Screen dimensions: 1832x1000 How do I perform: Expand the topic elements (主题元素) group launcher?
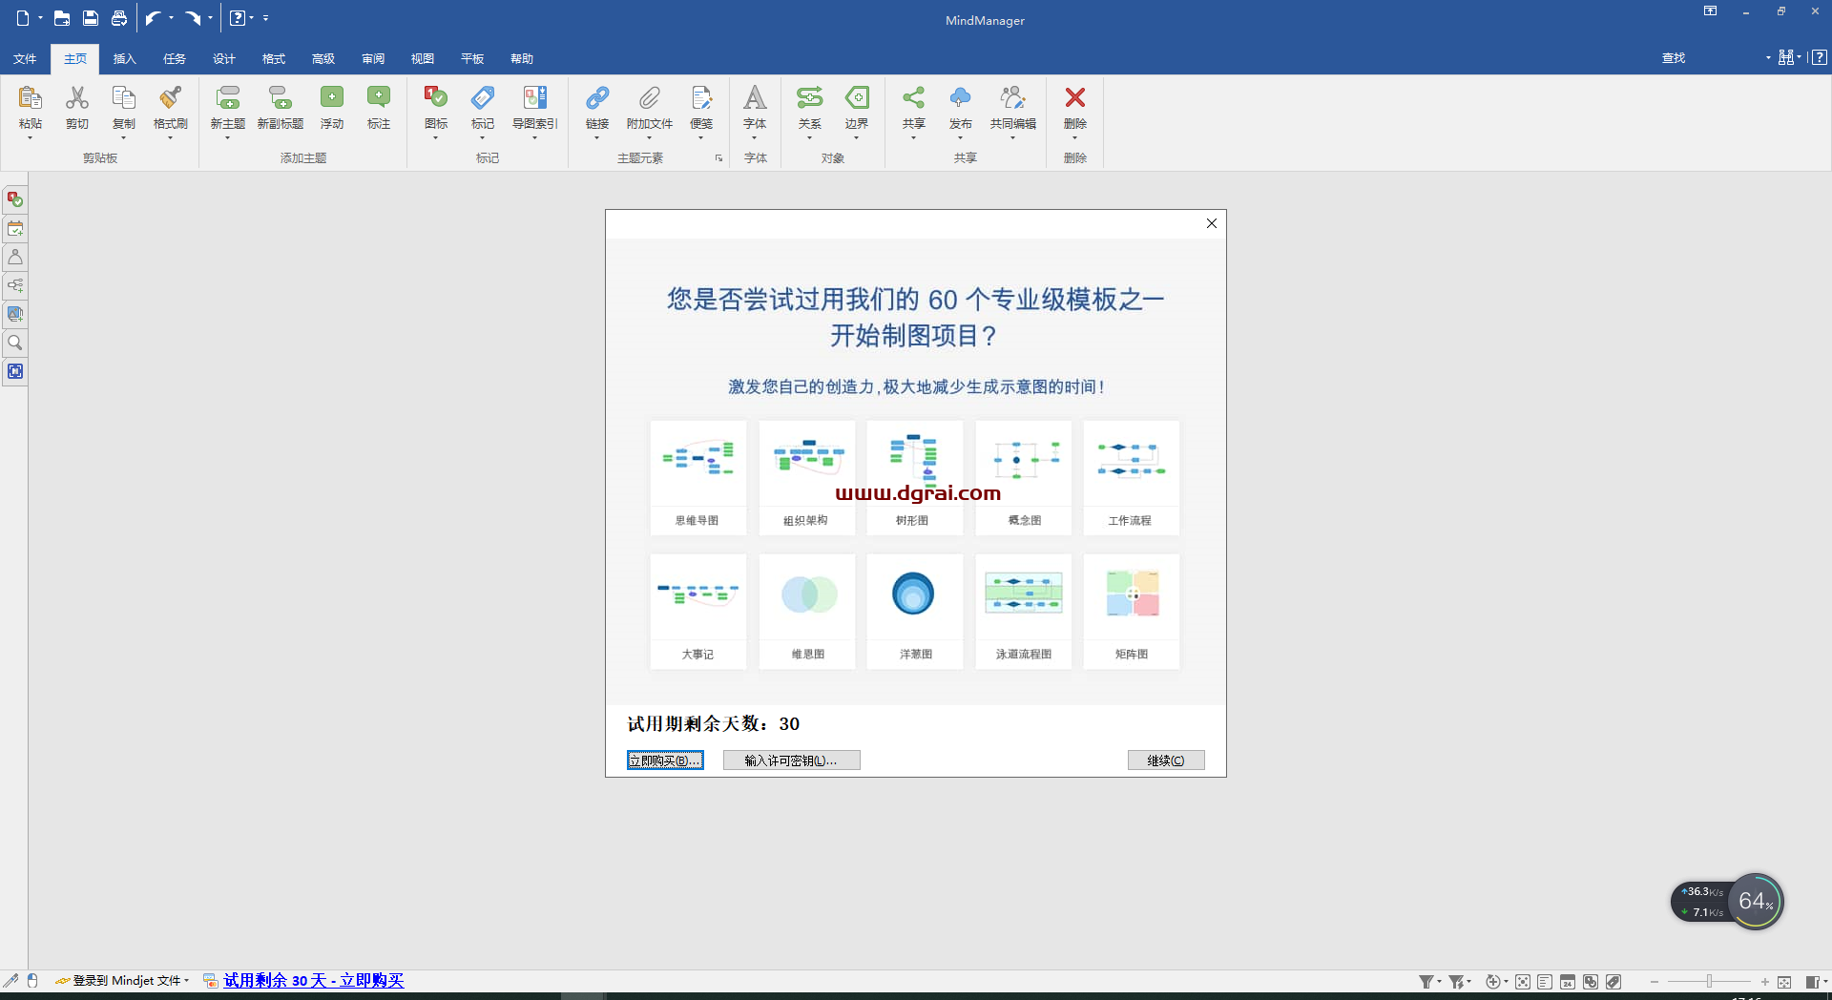pos(719,158)
